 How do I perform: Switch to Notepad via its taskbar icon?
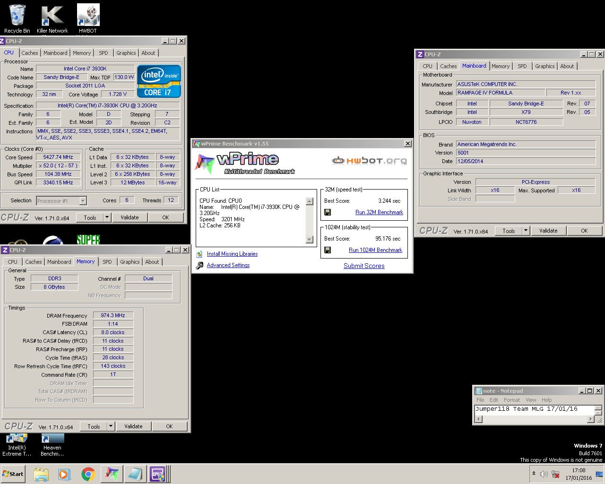pyautogui.click(x=135, y=474)
